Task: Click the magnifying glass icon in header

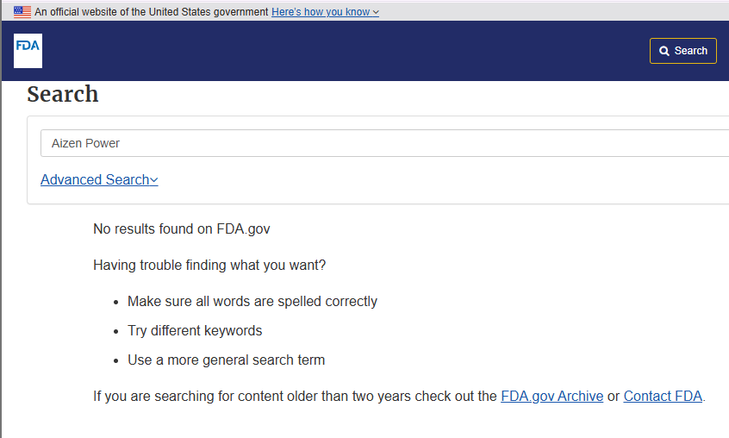Action: (664, 51)
